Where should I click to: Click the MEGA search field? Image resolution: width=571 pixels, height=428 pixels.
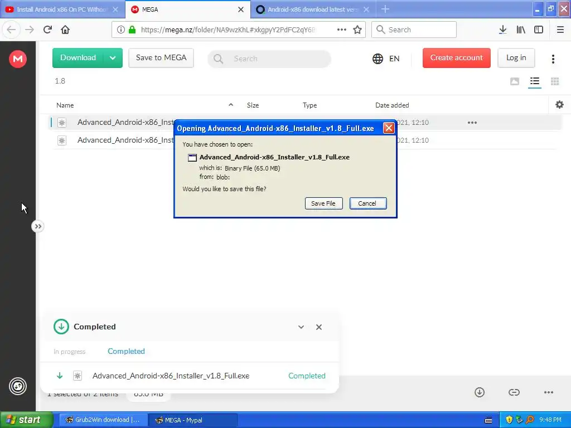pos(269,59)
